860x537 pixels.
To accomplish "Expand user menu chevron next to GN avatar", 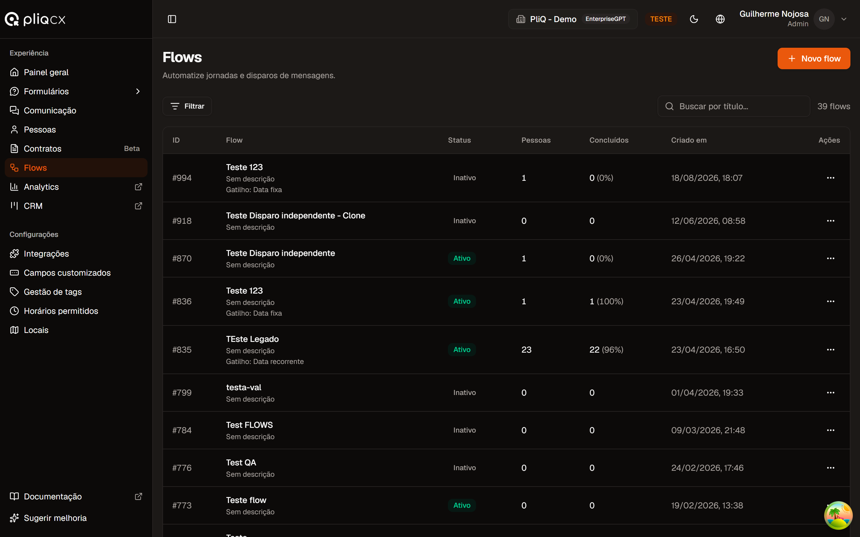I will (x=844, y=19).
